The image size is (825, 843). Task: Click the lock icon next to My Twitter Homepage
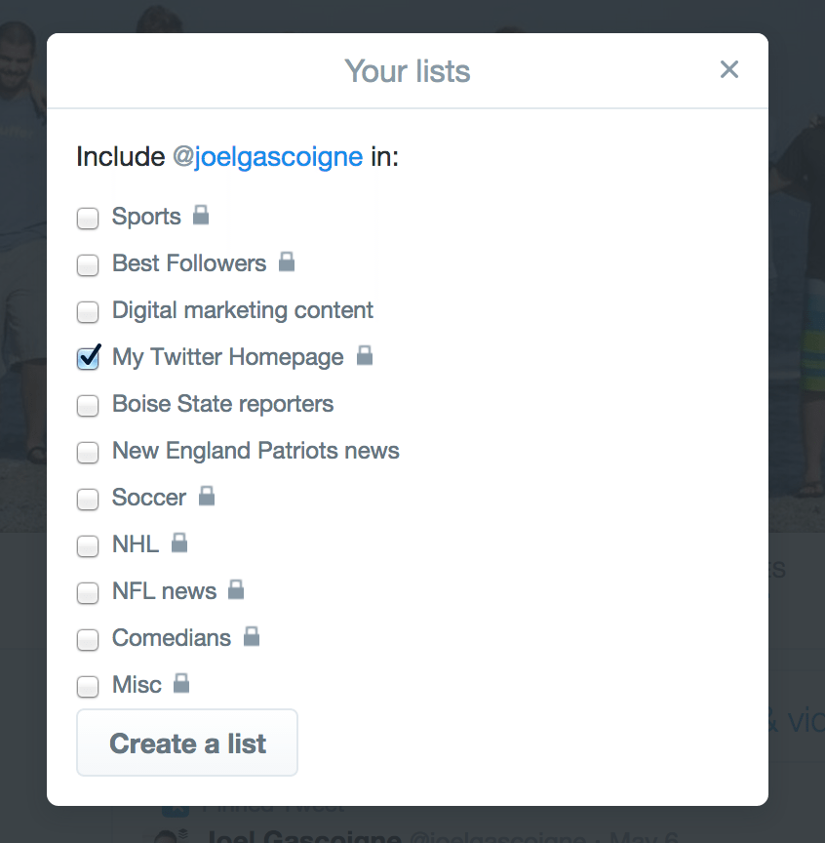click(x=365, y=355)
